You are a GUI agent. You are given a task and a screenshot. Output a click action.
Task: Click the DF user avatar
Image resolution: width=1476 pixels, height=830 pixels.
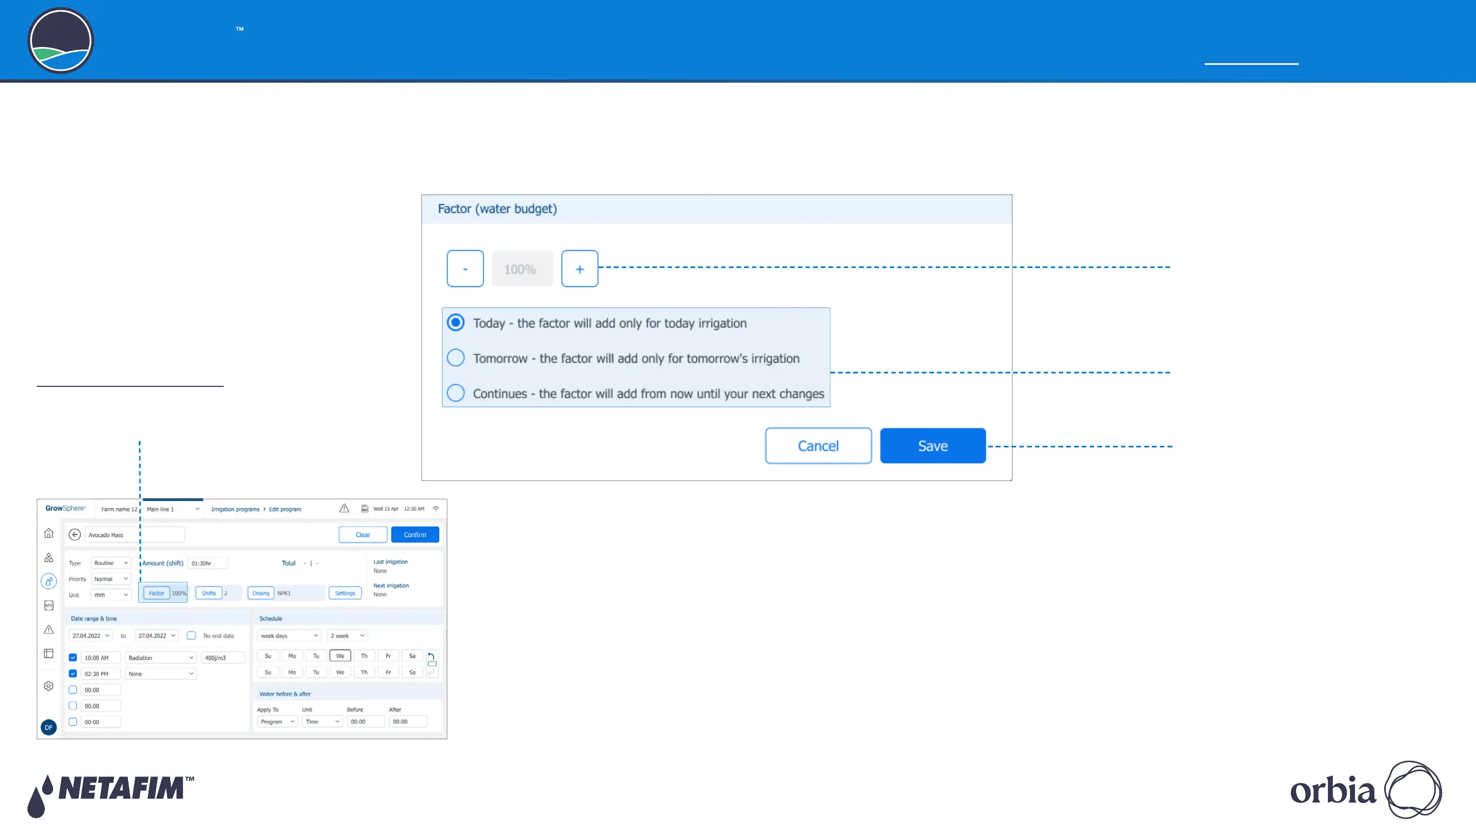tap(49, 727)
